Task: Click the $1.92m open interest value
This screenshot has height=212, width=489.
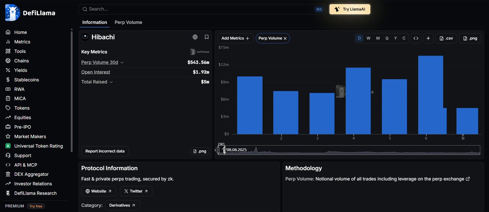Action: pyautogui.click(x=201, y=72)
